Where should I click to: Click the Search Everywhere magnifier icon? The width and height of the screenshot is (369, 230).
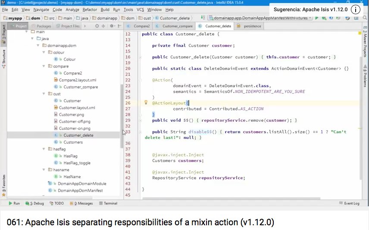click(365, 18)
